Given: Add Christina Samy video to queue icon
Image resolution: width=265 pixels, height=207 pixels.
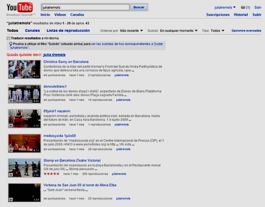Looking at the screenshot, I should [11, 76].
